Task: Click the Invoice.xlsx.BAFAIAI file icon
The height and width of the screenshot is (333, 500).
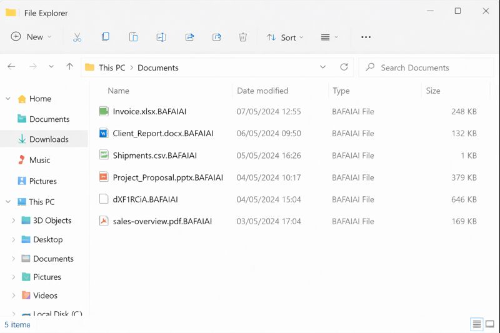Action: point(104,111)
